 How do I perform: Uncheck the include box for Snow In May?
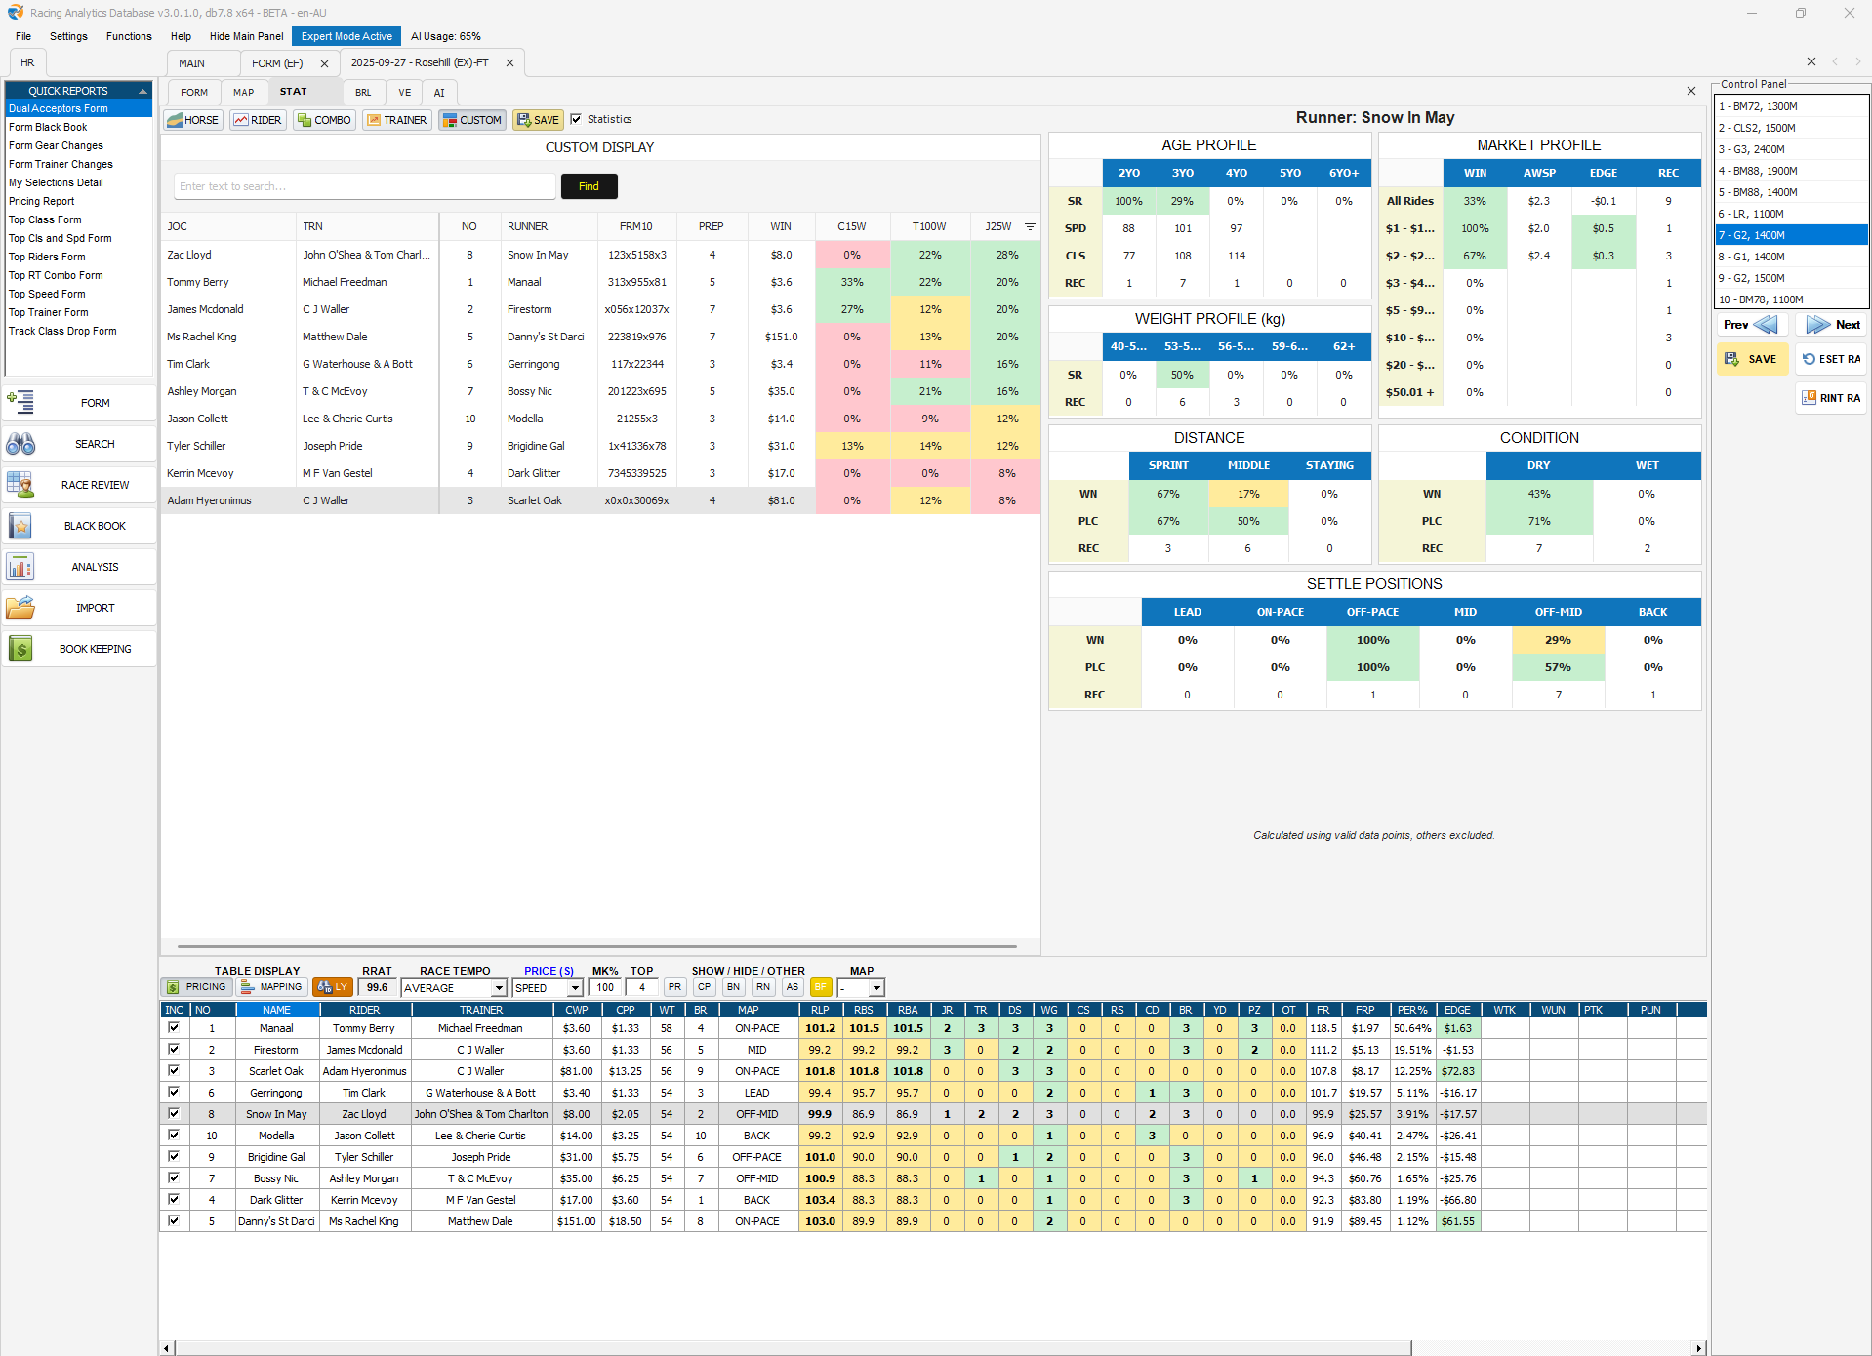(174, 1114)
